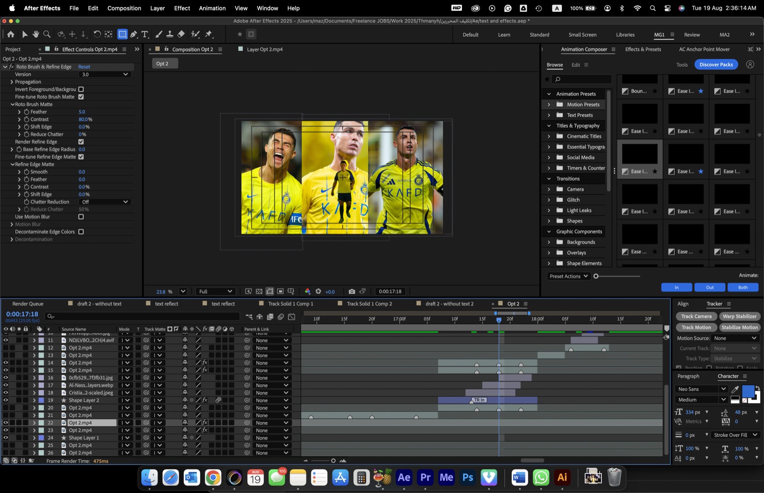Click the Animation Composer account icon

click(750, 64)
